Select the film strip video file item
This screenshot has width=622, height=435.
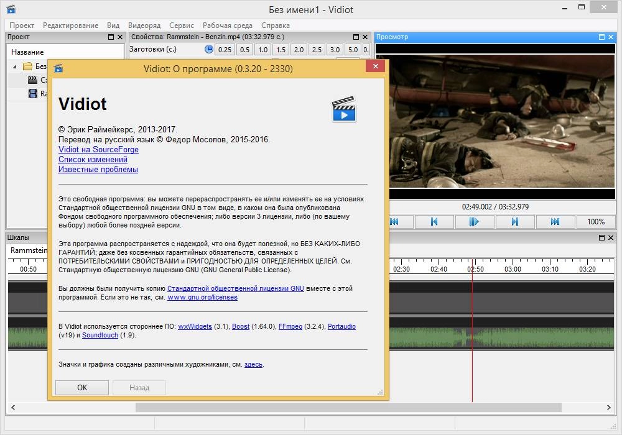coord(33,93)
